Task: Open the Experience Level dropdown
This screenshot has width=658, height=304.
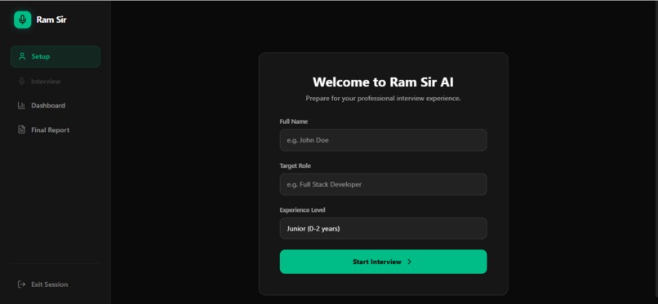Action: tap(383, 229)
